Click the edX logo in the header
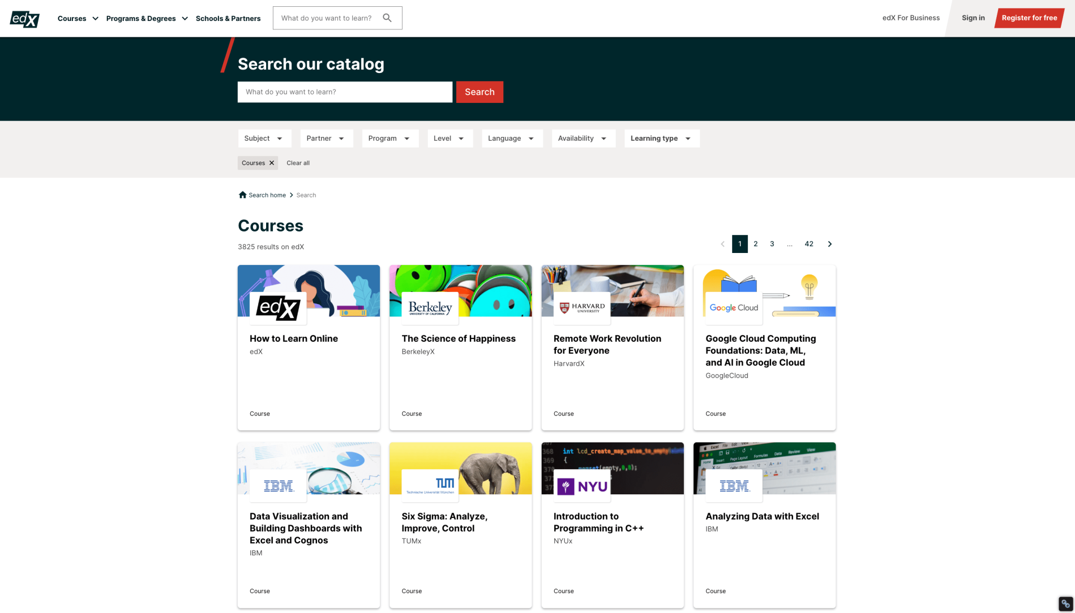 click(x=24, y=18)
